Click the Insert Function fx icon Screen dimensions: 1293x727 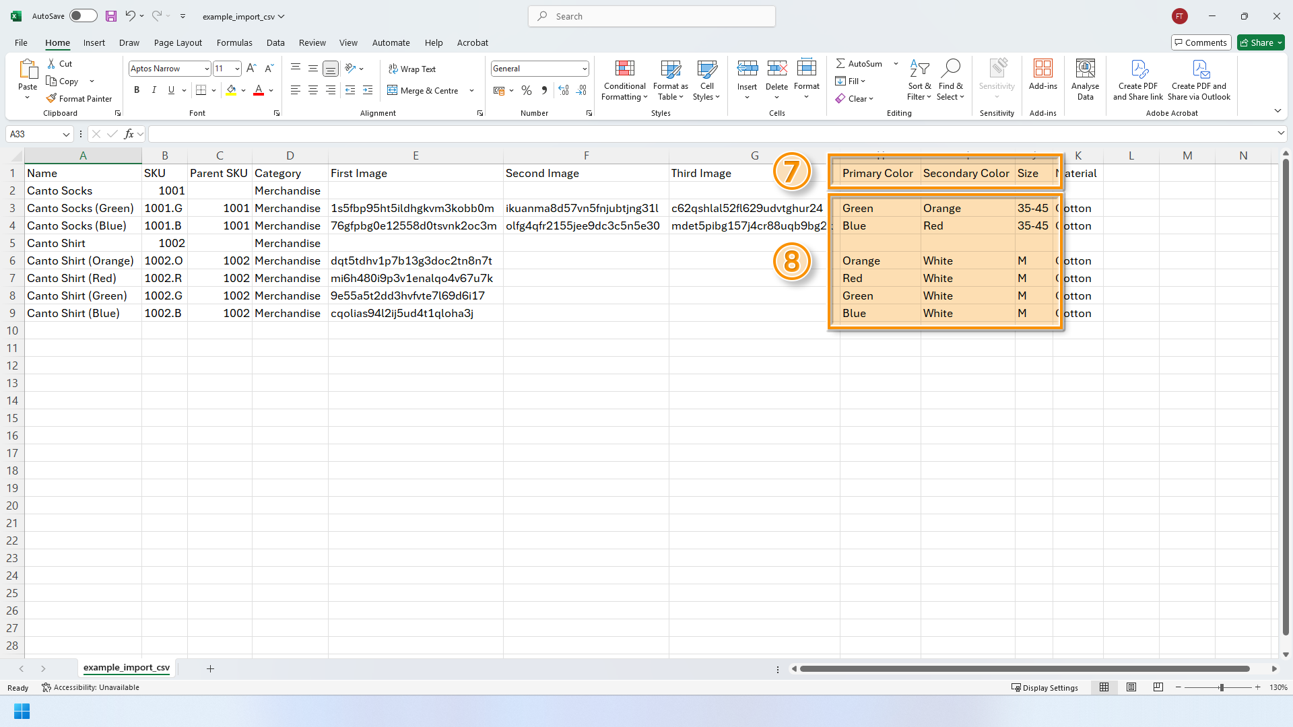[x=129, y=134]
